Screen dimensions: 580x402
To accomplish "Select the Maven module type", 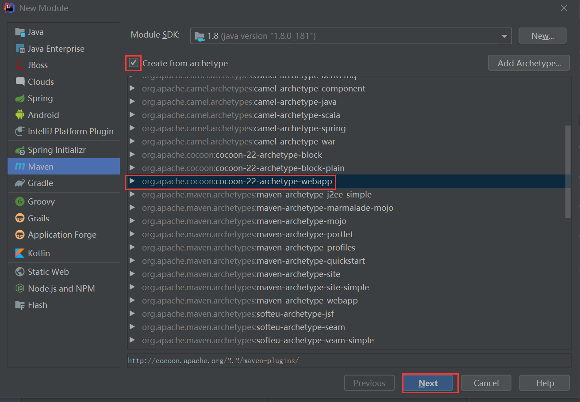I will pos(64,167).
